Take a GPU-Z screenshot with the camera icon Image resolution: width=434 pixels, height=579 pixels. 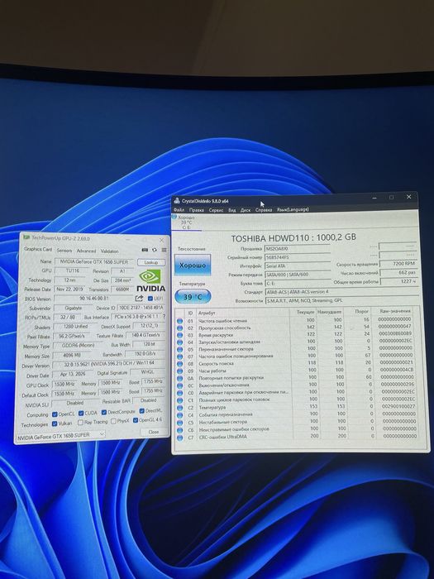(x=145, y=250)
